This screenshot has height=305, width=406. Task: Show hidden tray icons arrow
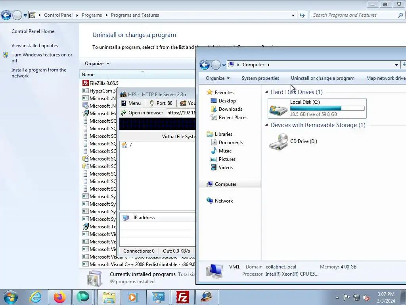coord(337,298)
